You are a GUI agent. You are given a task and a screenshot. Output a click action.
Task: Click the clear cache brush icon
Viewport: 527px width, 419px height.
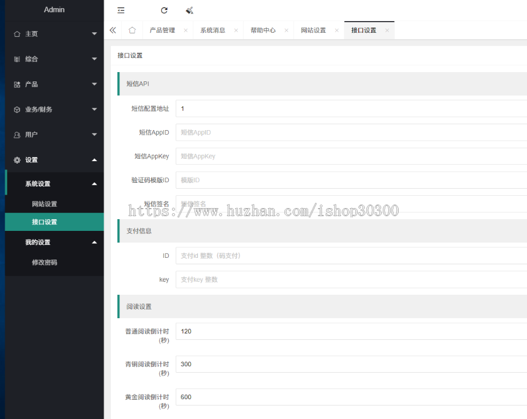coord(190,11)
